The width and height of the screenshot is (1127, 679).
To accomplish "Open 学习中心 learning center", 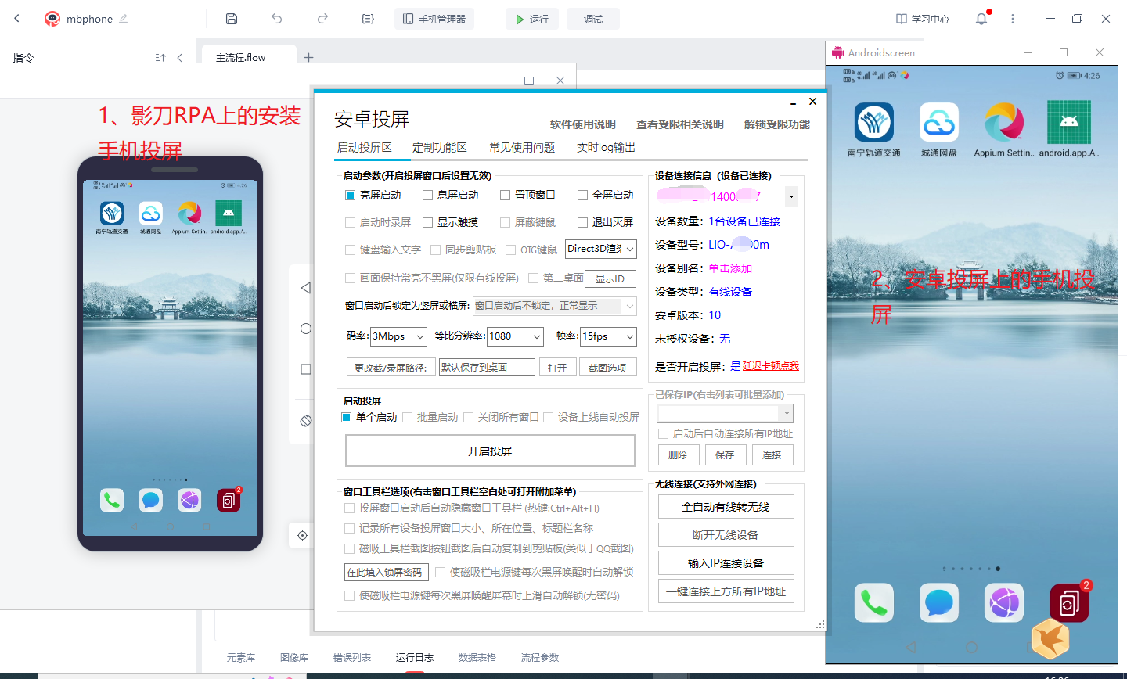I will pyautogui.click(x=923, y=19).
